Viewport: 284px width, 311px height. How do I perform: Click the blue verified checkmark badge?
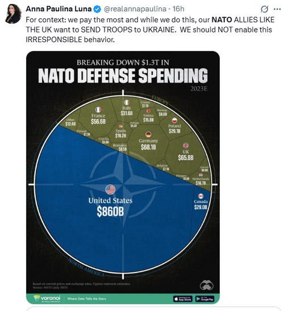click(97, 9)
